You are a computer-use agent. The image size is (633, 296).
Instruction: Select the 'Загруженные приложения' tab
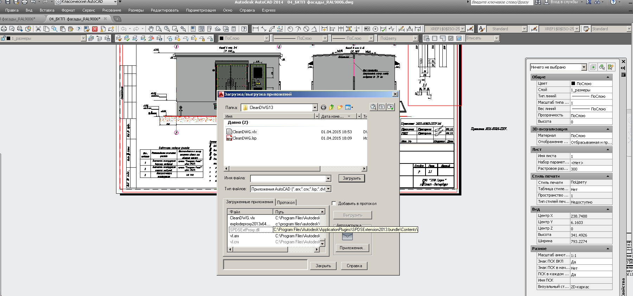[x=249, y=202]
